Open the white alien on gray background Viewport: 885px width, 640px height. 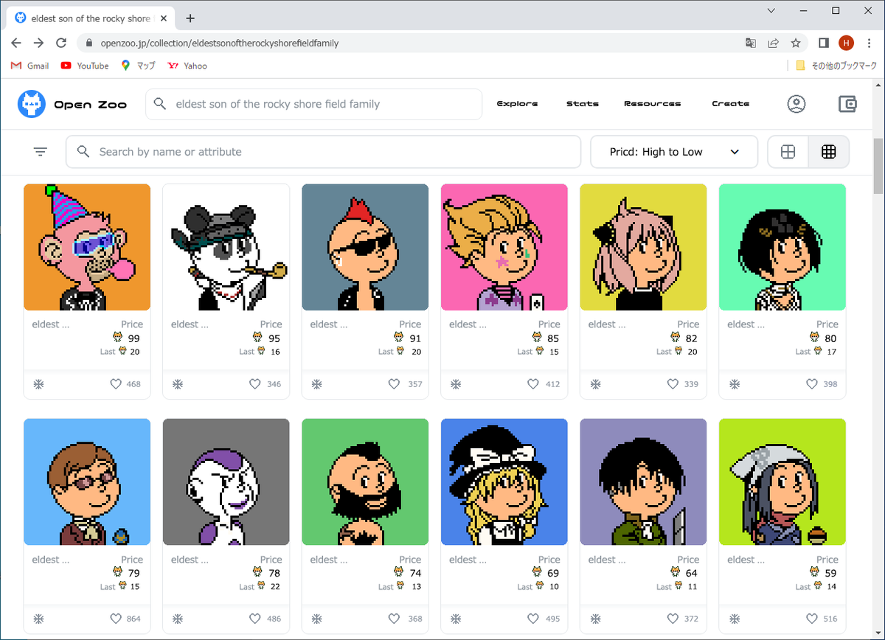pyautogui.click(x=226, y=482)
